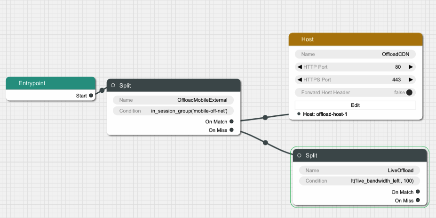Select the Host node title bar
The width and height of the screenshot is (436, 218).
pos(355,39)
